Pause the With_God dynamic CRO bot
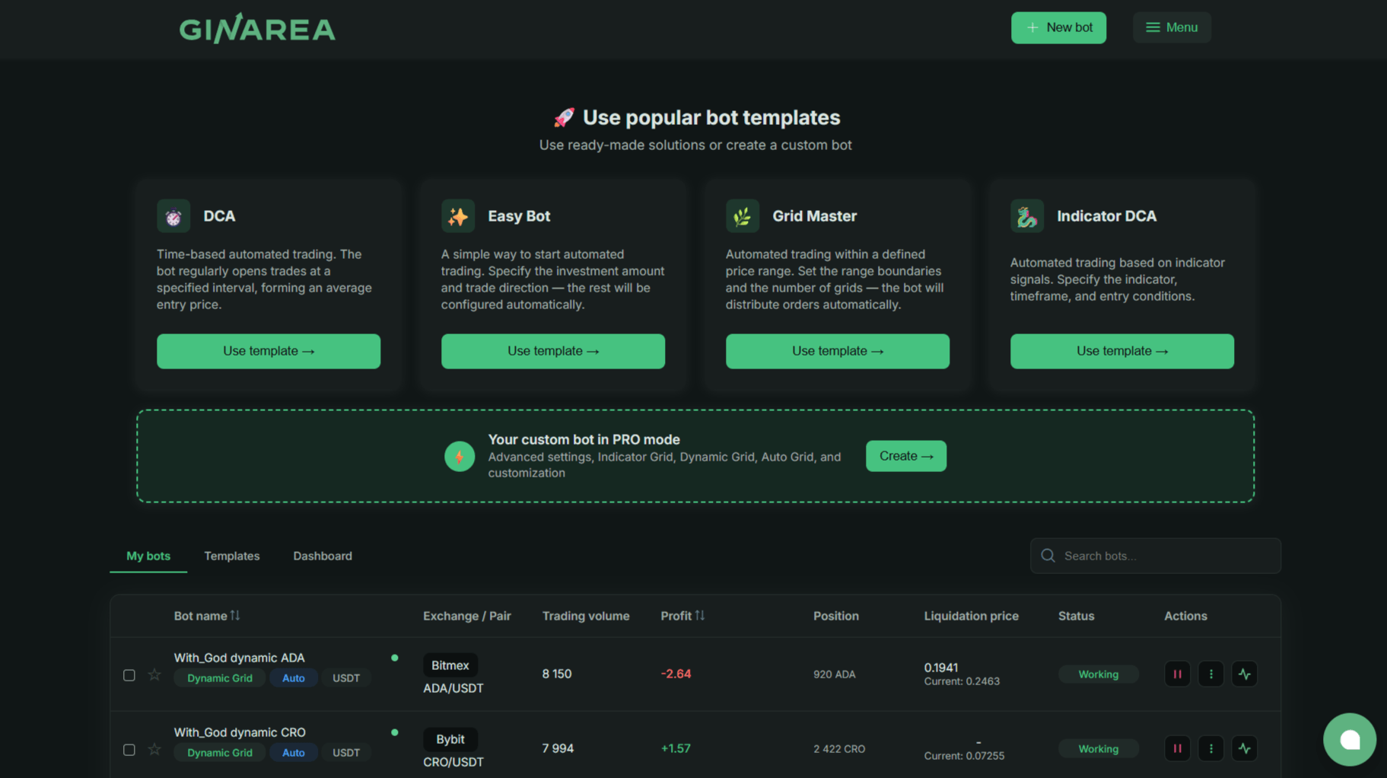The image size is (1387, 778). [1177, 748]
